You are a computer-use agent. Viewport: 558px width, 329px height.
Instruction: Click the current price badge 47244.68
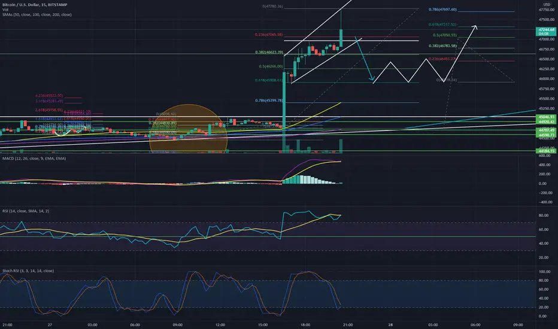tap(546, 31)
